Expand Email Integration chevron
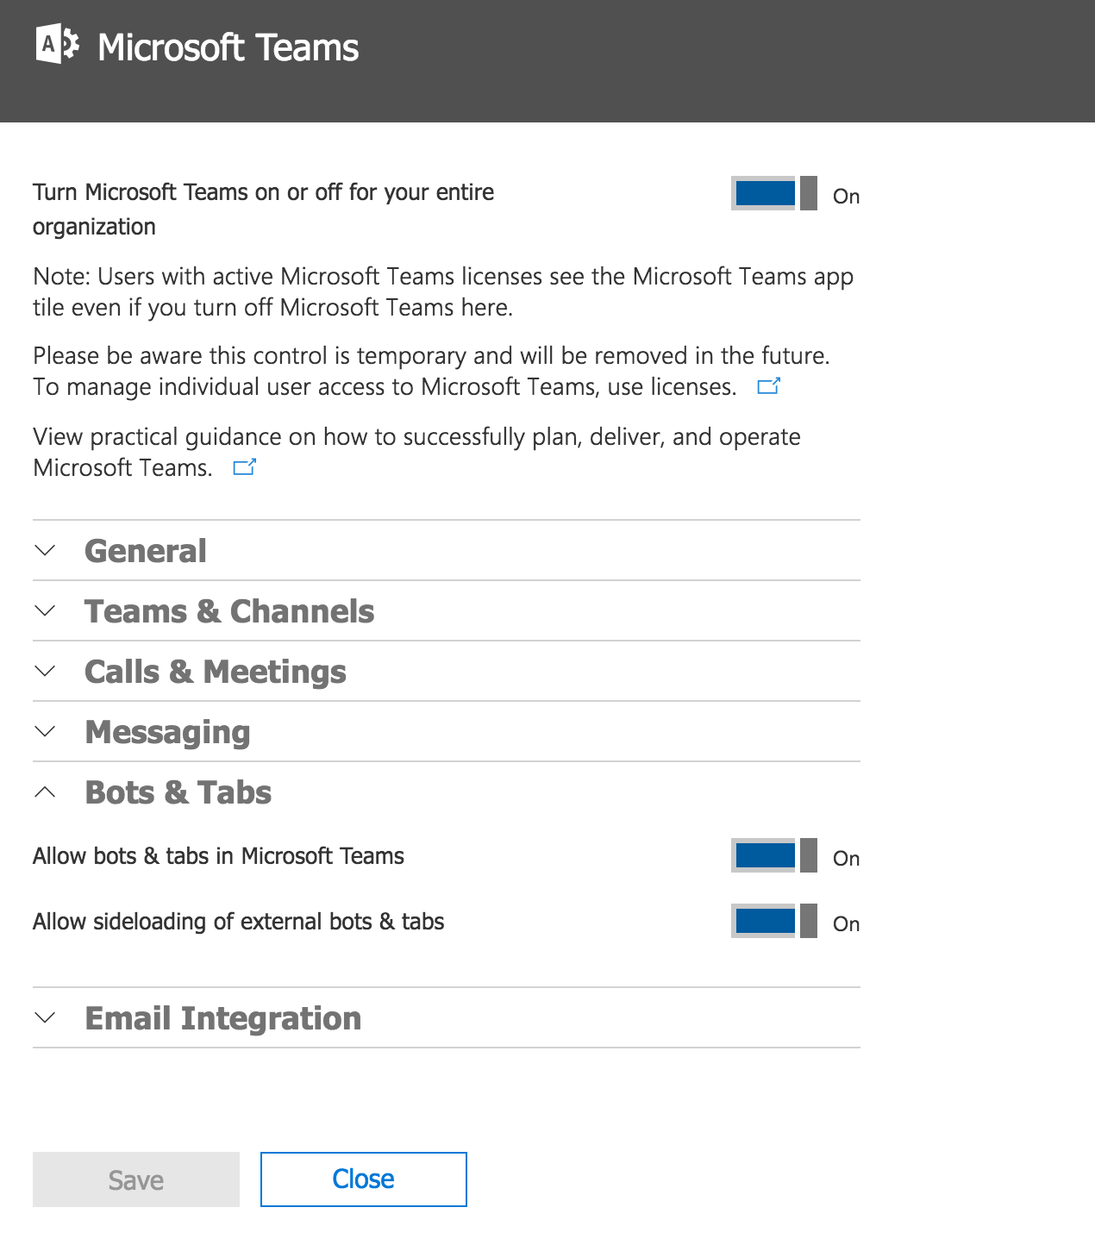 pos(46,1017)
